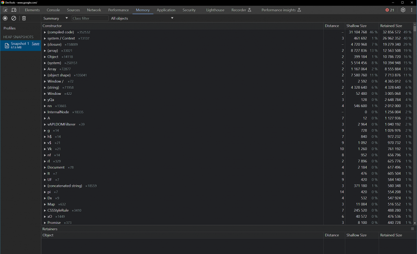This screenshot has height=254, width=417.
Task: Save Snapshot 1 via Save link
Action: coord(36,44)
